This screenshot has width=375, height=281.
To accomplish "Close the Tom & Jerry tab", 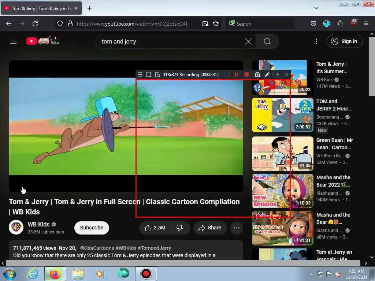I will [x=76, y=8].
